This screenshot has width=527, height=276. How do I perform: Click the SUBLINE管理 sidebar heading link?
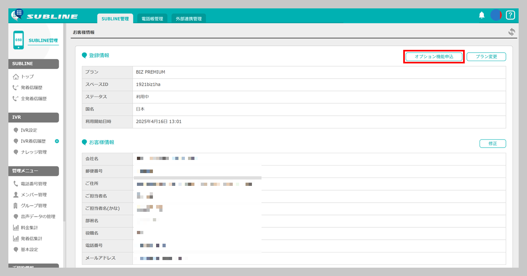[43, 41]
